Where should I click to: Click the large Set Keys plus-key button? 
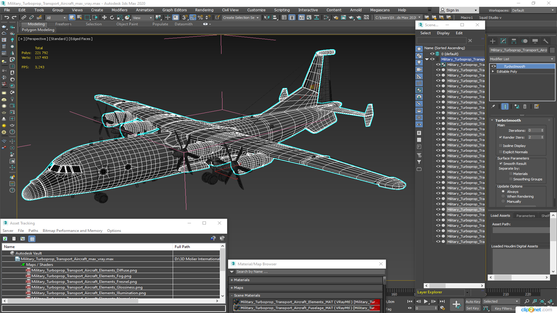tap(456, 305)
